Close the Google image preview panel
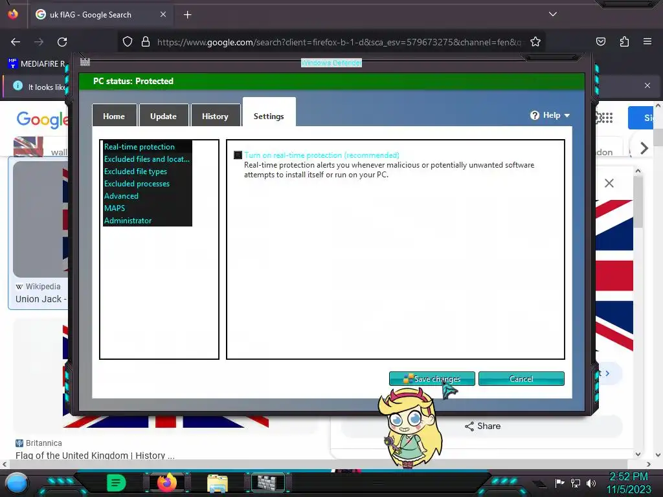The height and width of the screenshot is (497, 663). (609, 183)
